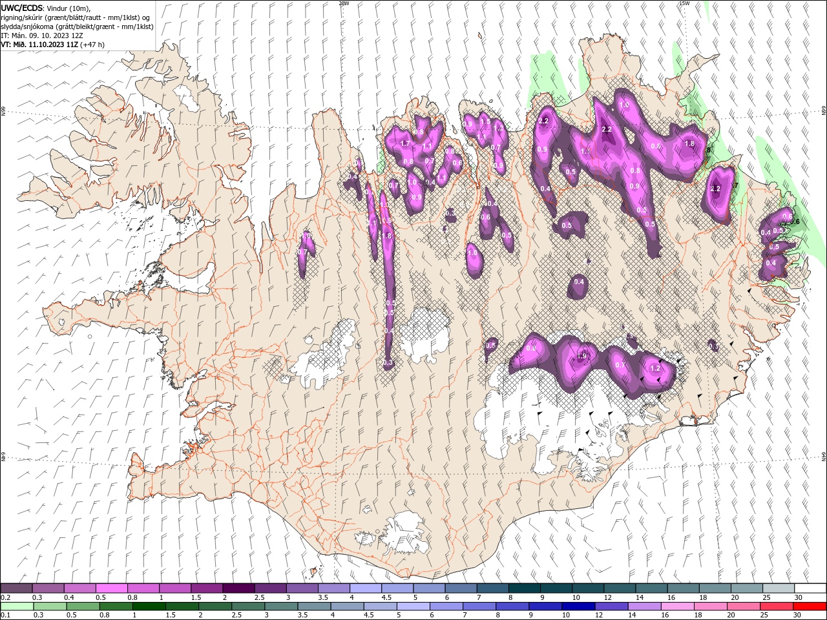827x620 pixels.
Task: Click the "IT: Mán. 09. 10. 2023 12Z" line
Action: tap(41, 36)
